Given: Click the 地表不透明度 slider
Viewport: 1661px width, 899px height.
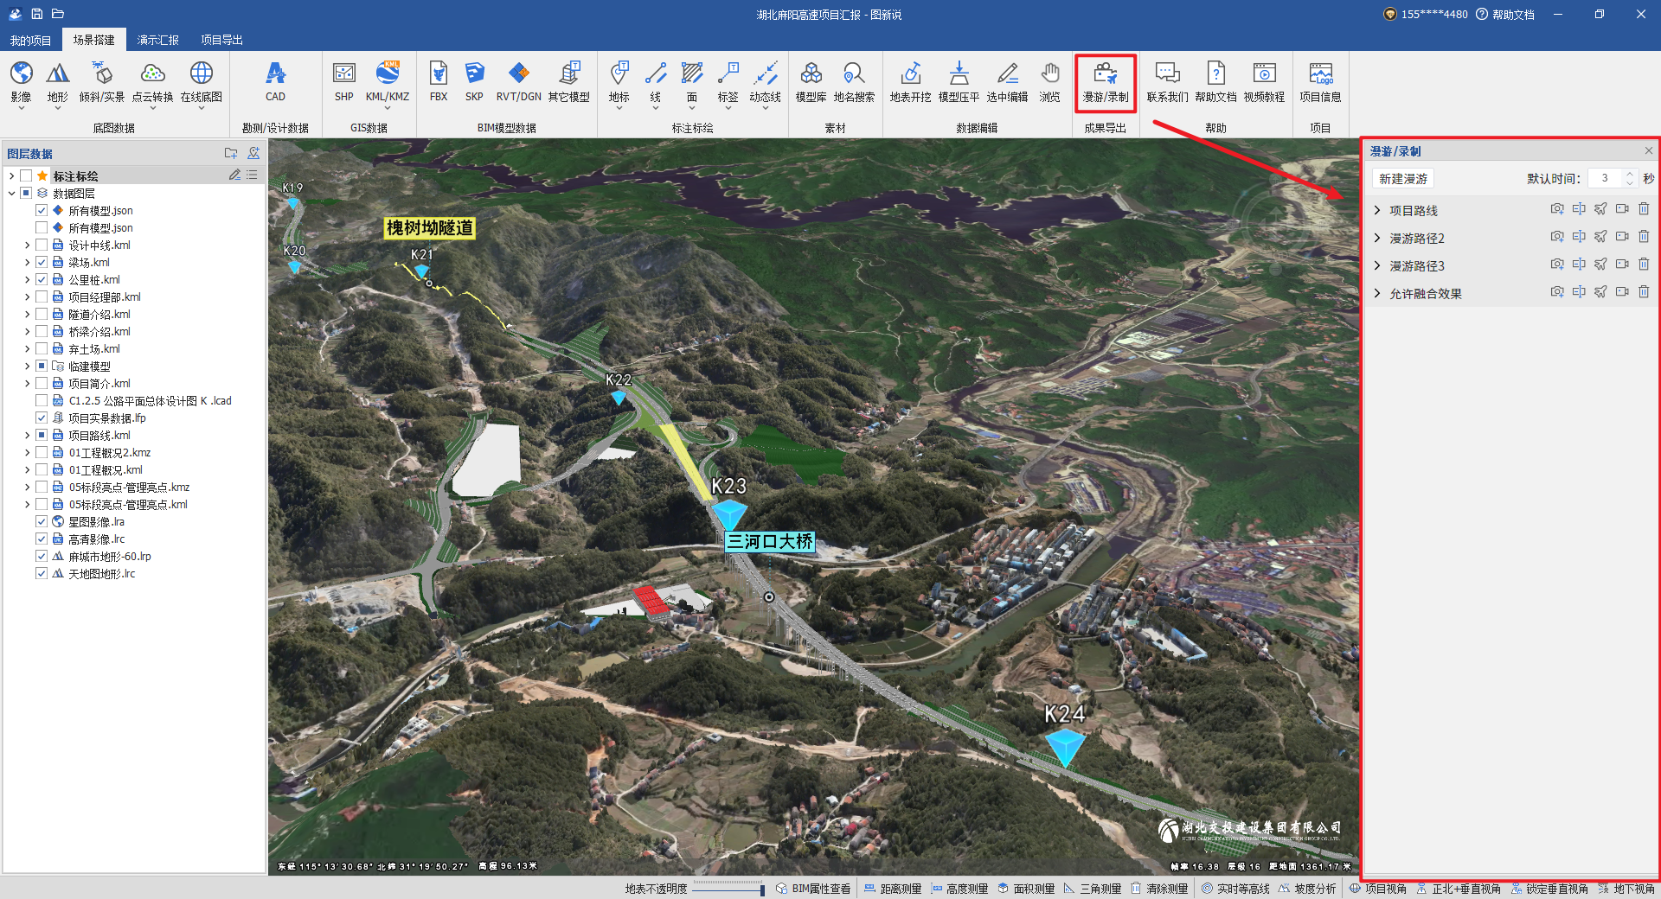Looking at the screenshot, I should [x=727, y=889].
